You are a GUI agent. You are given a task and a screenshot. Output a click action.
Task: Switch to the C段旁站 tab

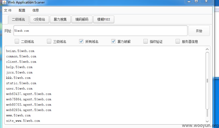39,19
